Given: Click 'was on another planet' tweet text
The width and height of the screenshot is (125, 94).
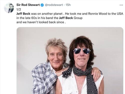Looking at the screenshot, I should (47, 14).
